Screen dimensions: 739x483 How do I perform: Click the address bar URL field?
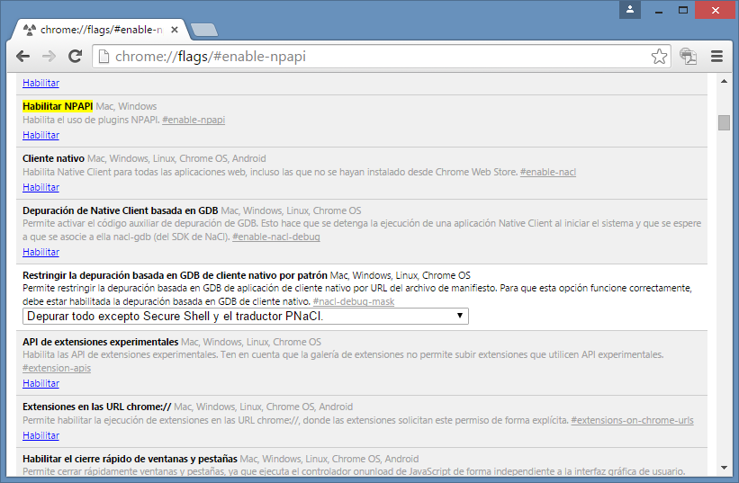[x=378, y=57]
